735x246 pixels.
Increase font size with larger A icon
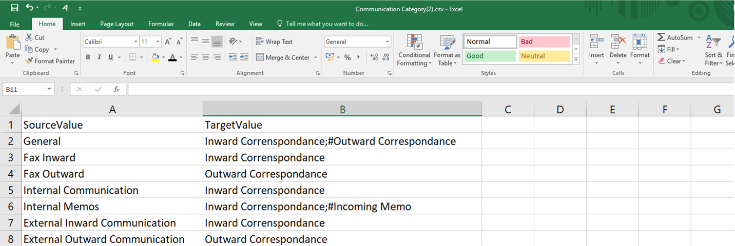click(x=168, y=42)
